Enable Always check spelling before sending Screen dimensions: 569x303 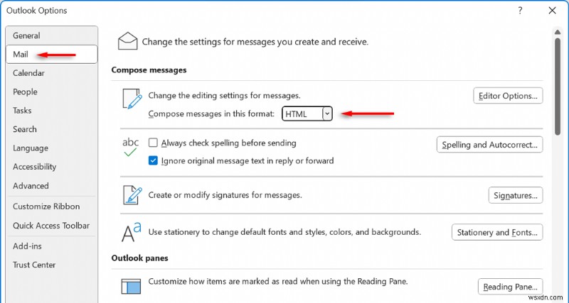(153, 143)
